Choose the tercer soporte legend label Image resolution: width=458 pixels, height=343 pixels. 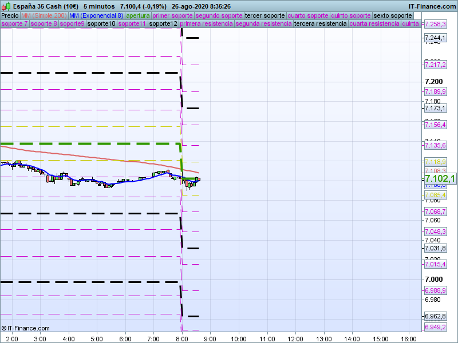264,15
